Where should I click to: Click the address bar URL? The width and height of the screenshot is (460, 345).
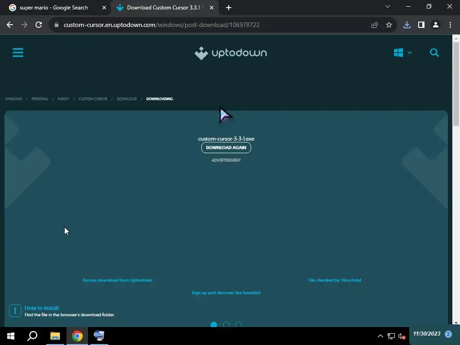(x=162, y=25)
